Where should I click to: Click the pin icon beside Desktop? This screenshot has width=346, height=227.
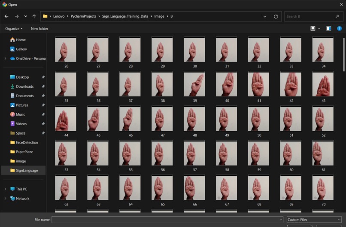[43, 77]
